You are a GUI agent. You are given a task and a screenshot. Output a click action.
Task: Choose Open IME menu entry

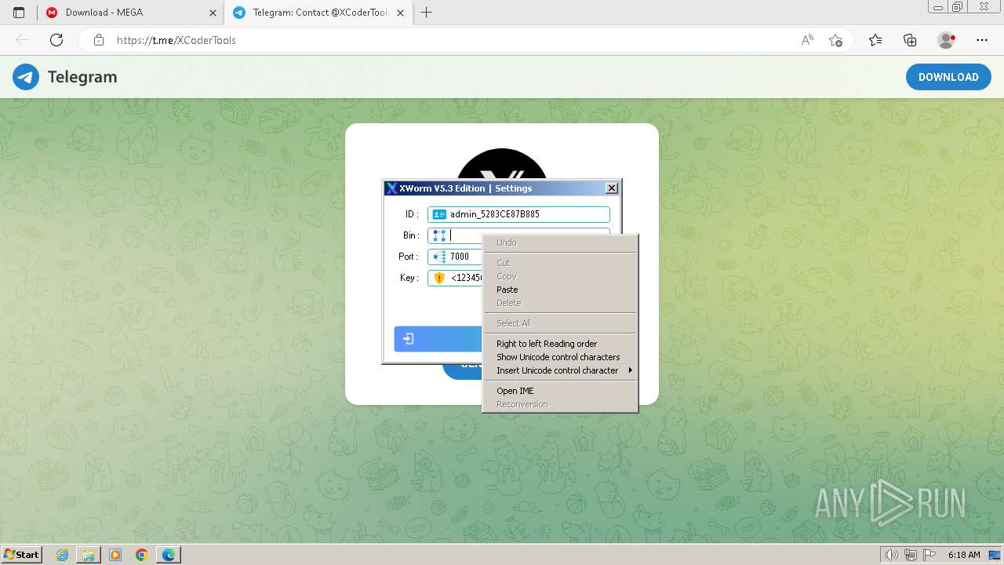[x=560, y=391]
